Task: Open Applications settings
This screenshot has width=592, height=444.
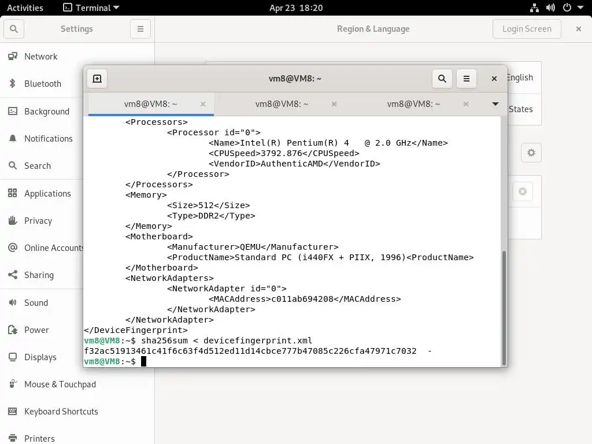Action: pos(42,193)
